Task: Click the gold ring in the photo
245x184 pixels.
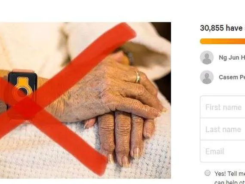Action: coord(138,77)
